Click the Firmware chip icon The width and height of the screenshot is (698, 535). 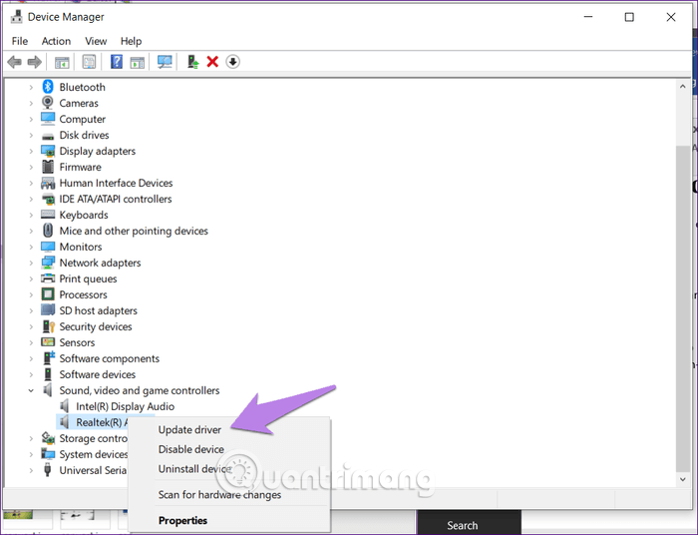tap(48, 167)
